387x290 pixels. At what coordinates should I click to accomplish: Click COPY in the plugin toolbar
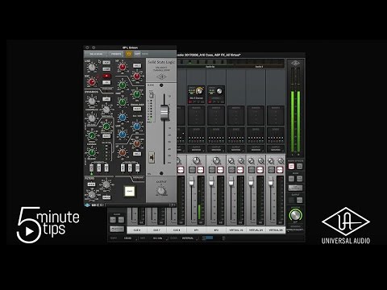[x=137, y=54]
